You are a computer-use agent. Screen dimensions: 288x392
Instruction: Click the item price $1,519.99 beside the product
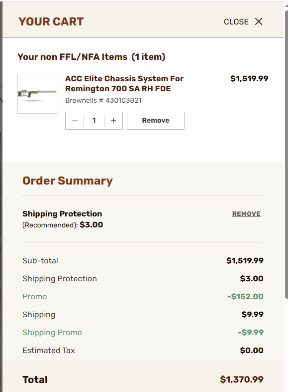(249, 78)
